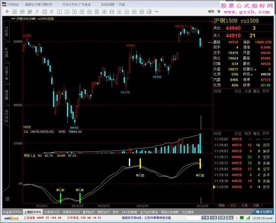
Task: Select the 上期所SHFE exchange tab
Action: [x=33, y=212]
